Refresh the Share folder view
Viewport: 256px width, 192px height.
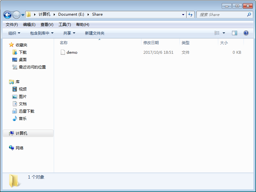coord(190,14)
